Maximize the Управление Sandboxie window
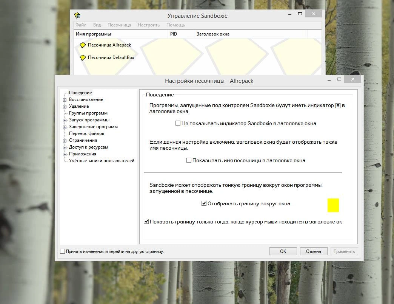The height and width of the screenshot is (304, 394). (x=300, y=14)
